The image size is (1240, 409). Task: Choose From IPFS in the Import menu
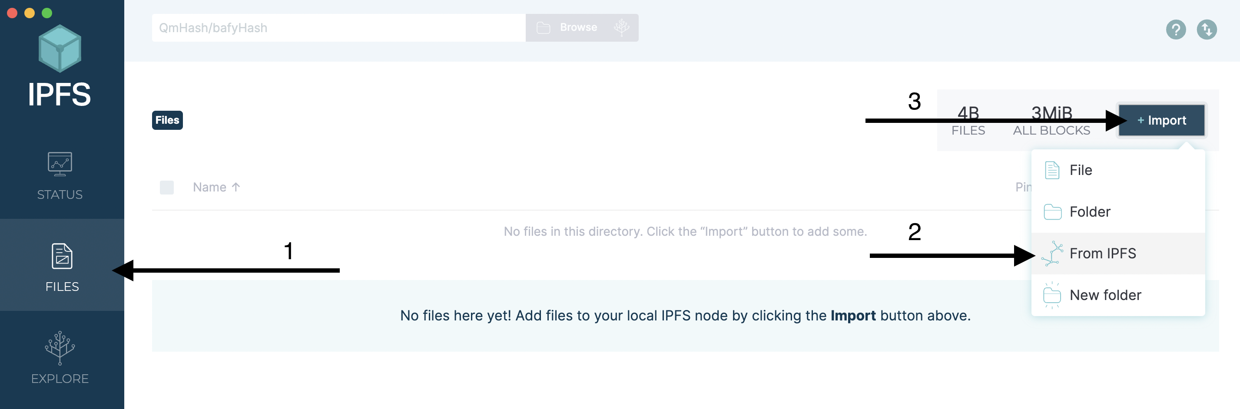tap(1102, 253)
